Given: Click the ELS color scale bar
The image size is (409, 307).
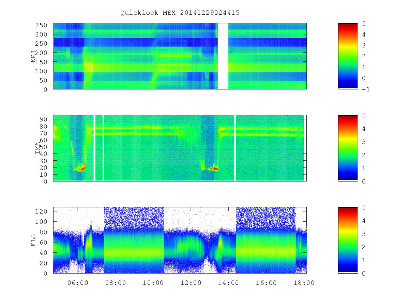Looking at the screenshot, I should (x=348, y=240).
